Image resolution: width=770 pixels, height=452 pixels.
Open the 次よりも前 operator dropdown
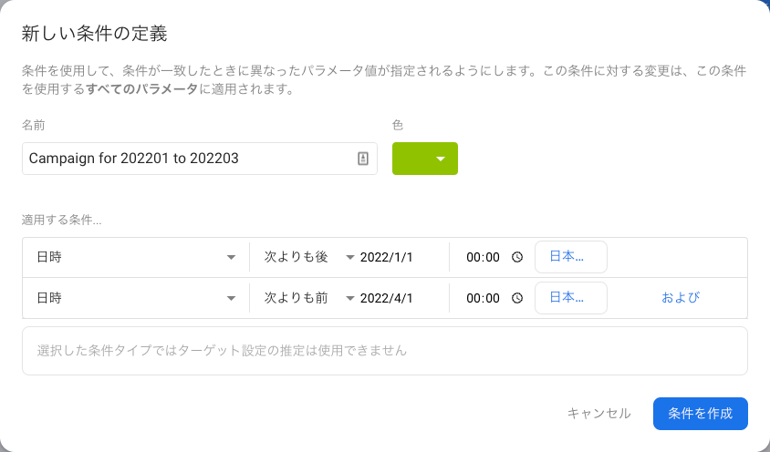309,298
